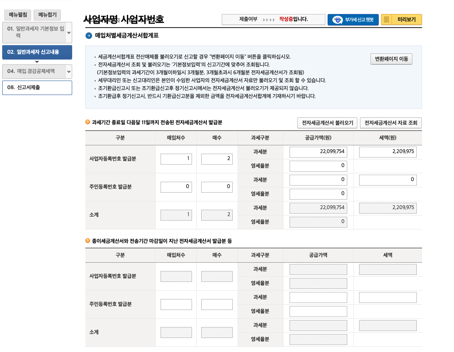Click paper-invoice 사업자등록번호 발급분 매입처수 disabled field
The image size is (454, 352).
[x=176, y=276]
